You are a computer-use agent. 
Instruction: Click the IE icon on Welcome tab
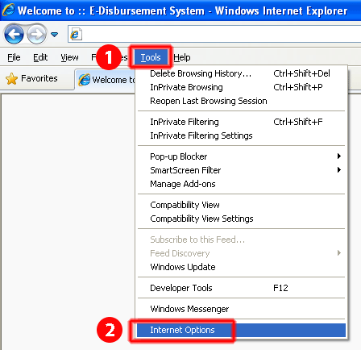coord(85,80)
